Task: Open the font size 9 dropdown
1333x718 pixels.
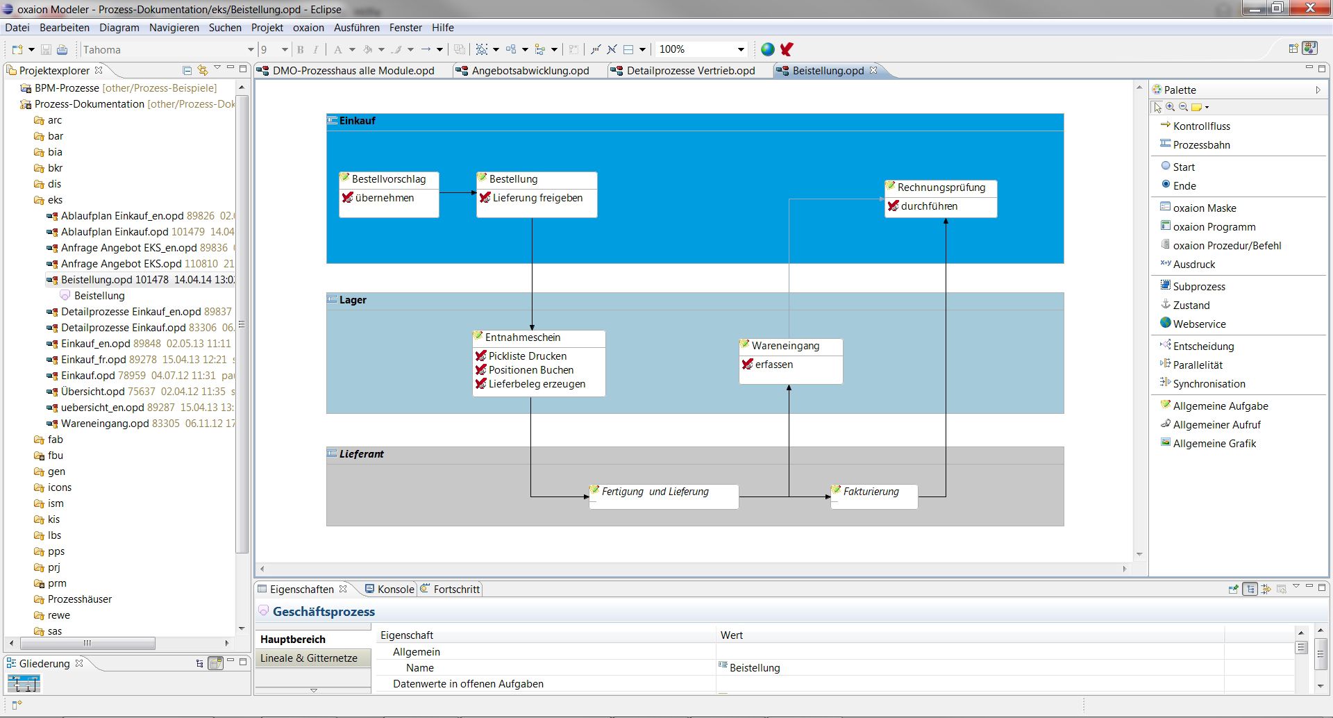Action: pyautogui.click(x=284, y=50)
